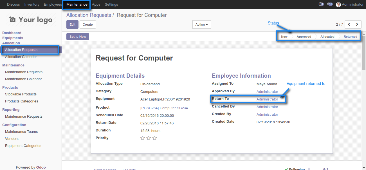Open the Administrator user menu
This screenshot has width=366, height=170.
[350, 5]
